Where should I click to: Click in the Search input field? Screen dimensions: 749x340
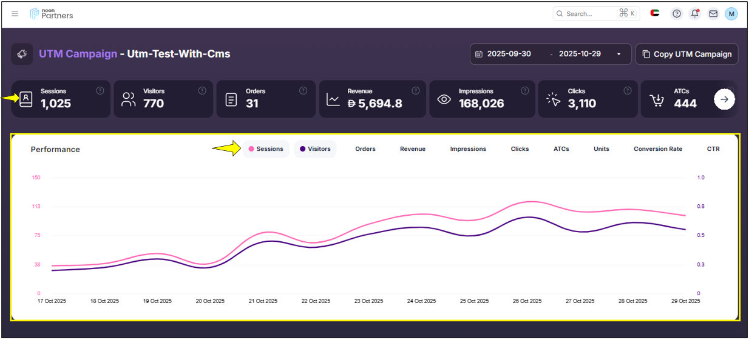tap(589, 14)
